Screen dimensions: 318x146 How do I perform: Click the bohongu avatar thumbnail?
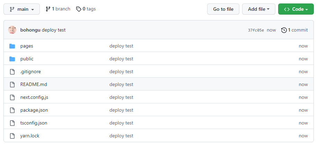pyautogui.click(x=12, y=30)
